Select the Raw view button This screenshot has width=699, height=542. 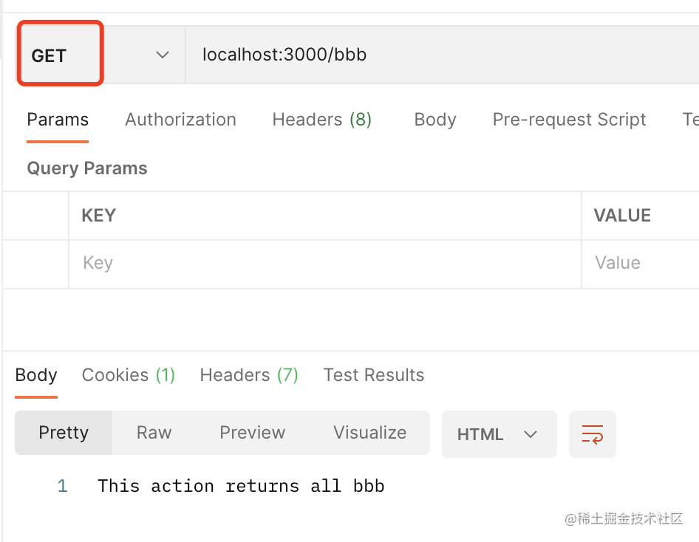[154, 433]
